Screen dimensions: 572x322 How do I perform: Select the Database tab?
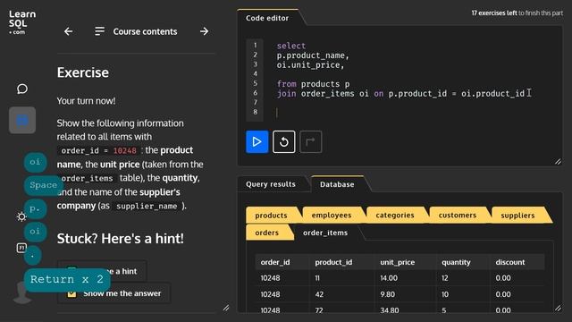(x=337, y=184)
